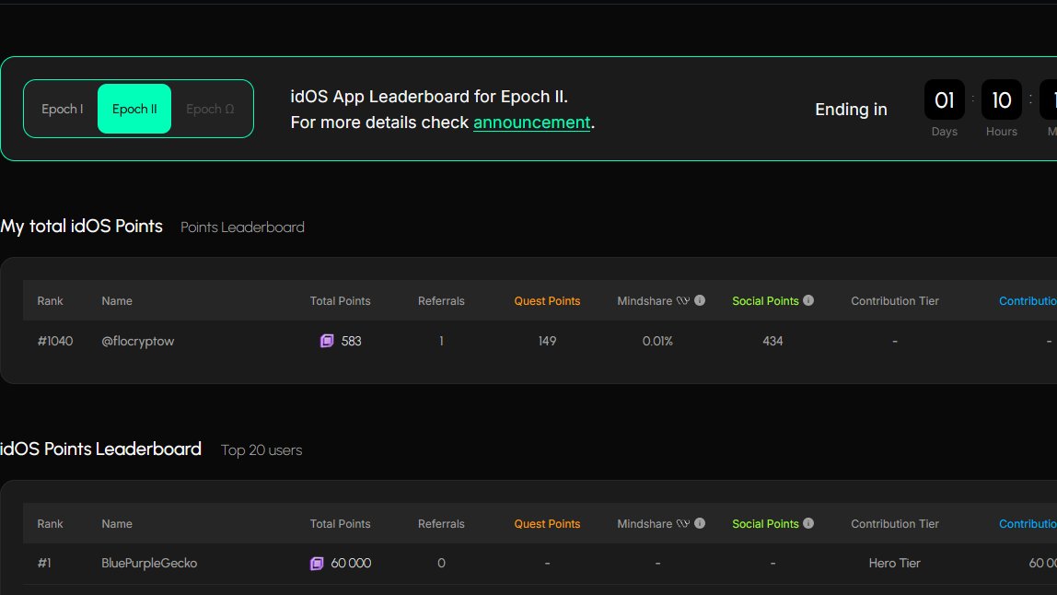Click the Mindshare info icon in My total idOS Points table
Image resolution: width=1057 pixels, height=595 pixels.
point(700,300)
